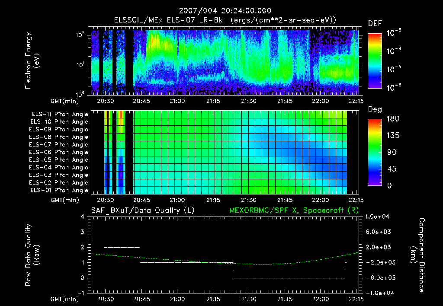Click the 45 degree scale value
443x306 pixels.
point(392,169)
